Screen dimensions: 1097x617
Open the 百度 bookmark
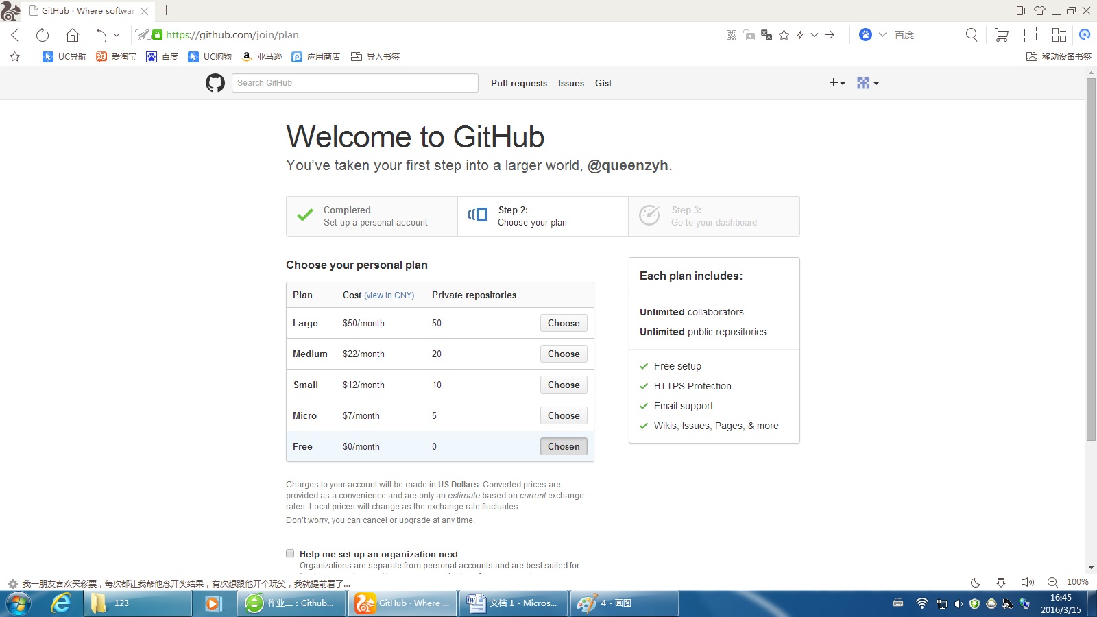[x=162, y=57]
